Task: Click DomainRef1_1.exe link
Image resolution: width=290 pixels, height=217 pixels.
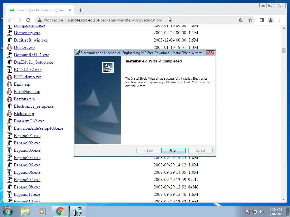Action: [x=31, y=55]
